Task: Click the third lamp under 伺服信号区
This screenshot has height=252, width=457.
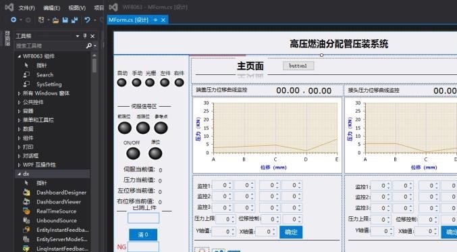Action: point(161,128)
